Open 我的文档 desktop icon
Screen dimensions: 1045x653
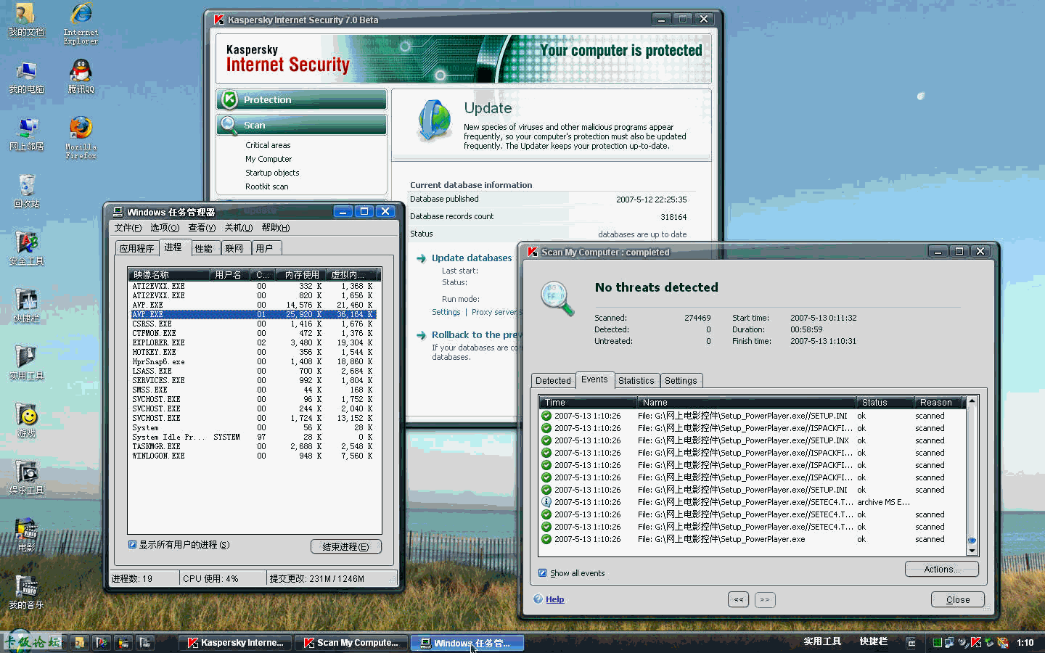pos(25,20)
